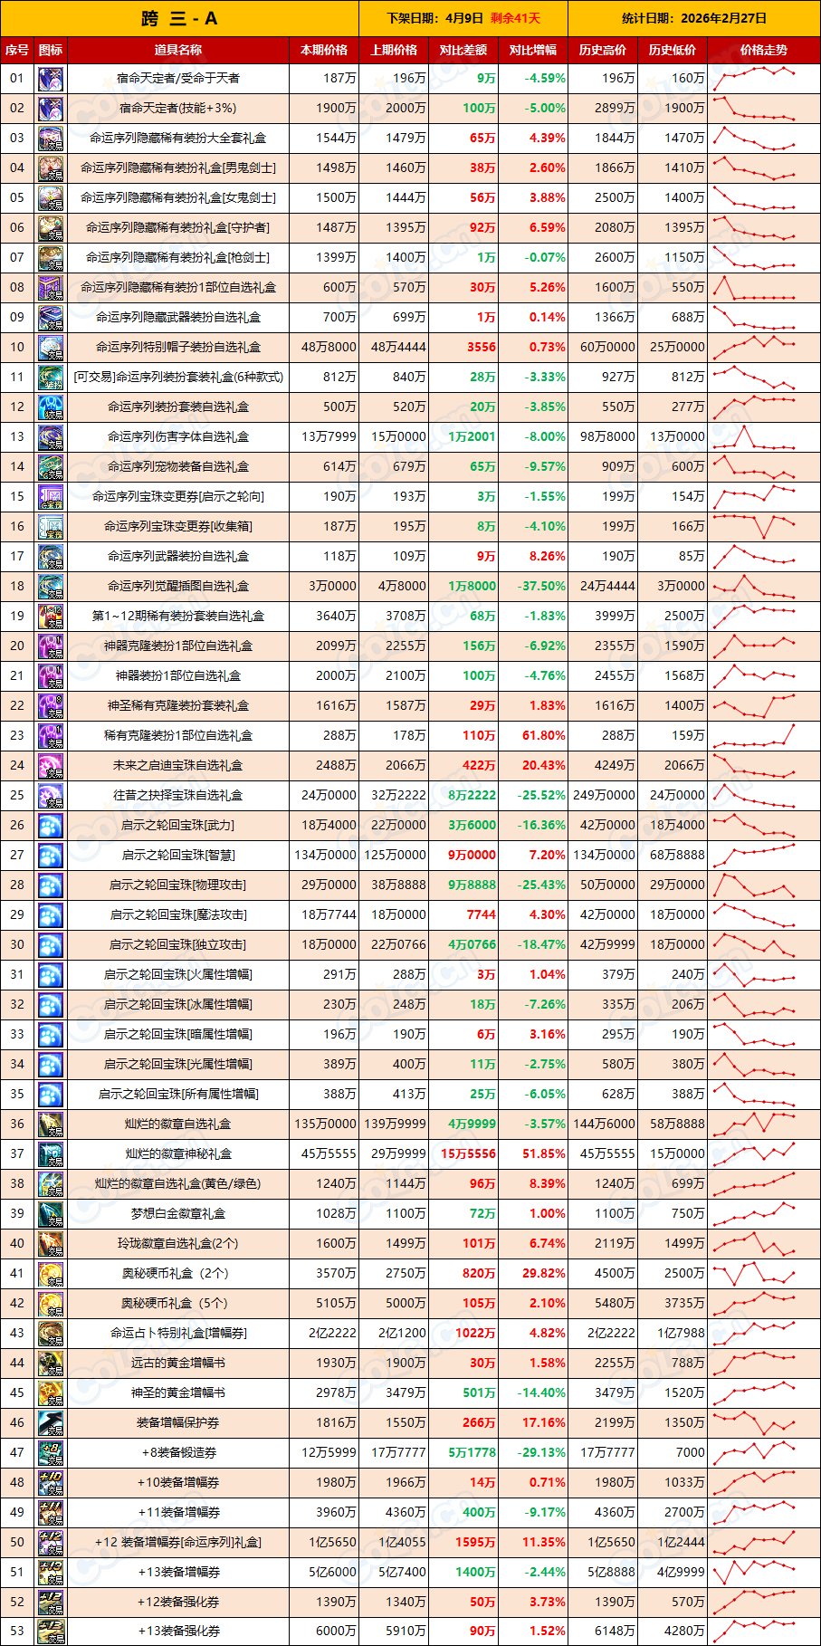Click the 51.85% increase value

(x=544, y=1154)
